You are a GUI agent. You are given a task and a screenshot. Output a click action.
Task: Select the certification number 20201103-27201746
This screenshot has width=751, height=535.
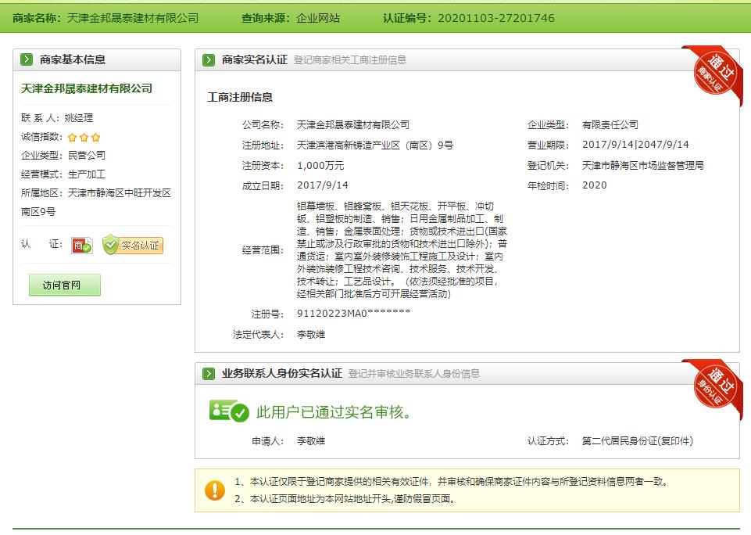click(x=496, y=17)
